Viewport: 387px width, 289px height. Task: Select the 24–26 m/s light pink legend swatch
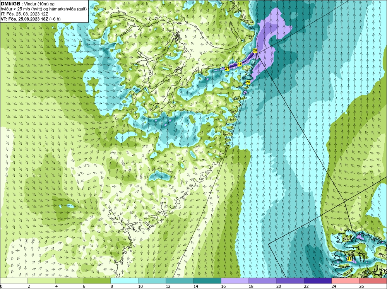tap(346, 280)
